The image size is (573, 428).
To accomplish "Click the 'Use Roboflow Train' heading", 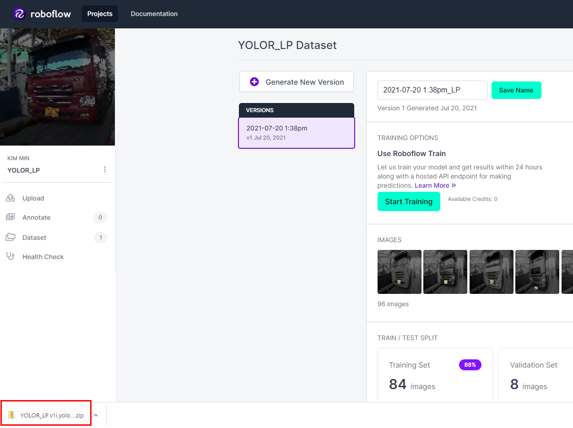I will pos(411,153).
